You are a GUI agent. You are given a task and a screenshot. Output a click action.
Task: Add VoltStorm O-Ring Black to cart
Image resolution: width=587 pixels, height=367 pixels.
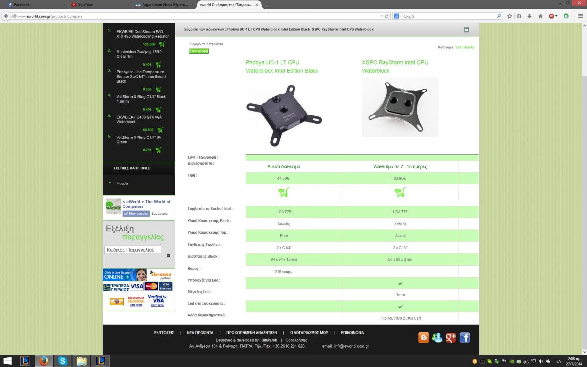click(x=158, y=110)
